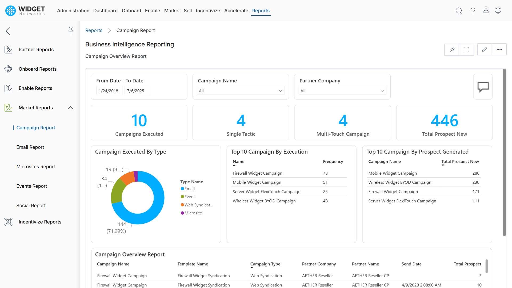Open the user profile icon
The image size is (512, 288).
click(486, 10)
